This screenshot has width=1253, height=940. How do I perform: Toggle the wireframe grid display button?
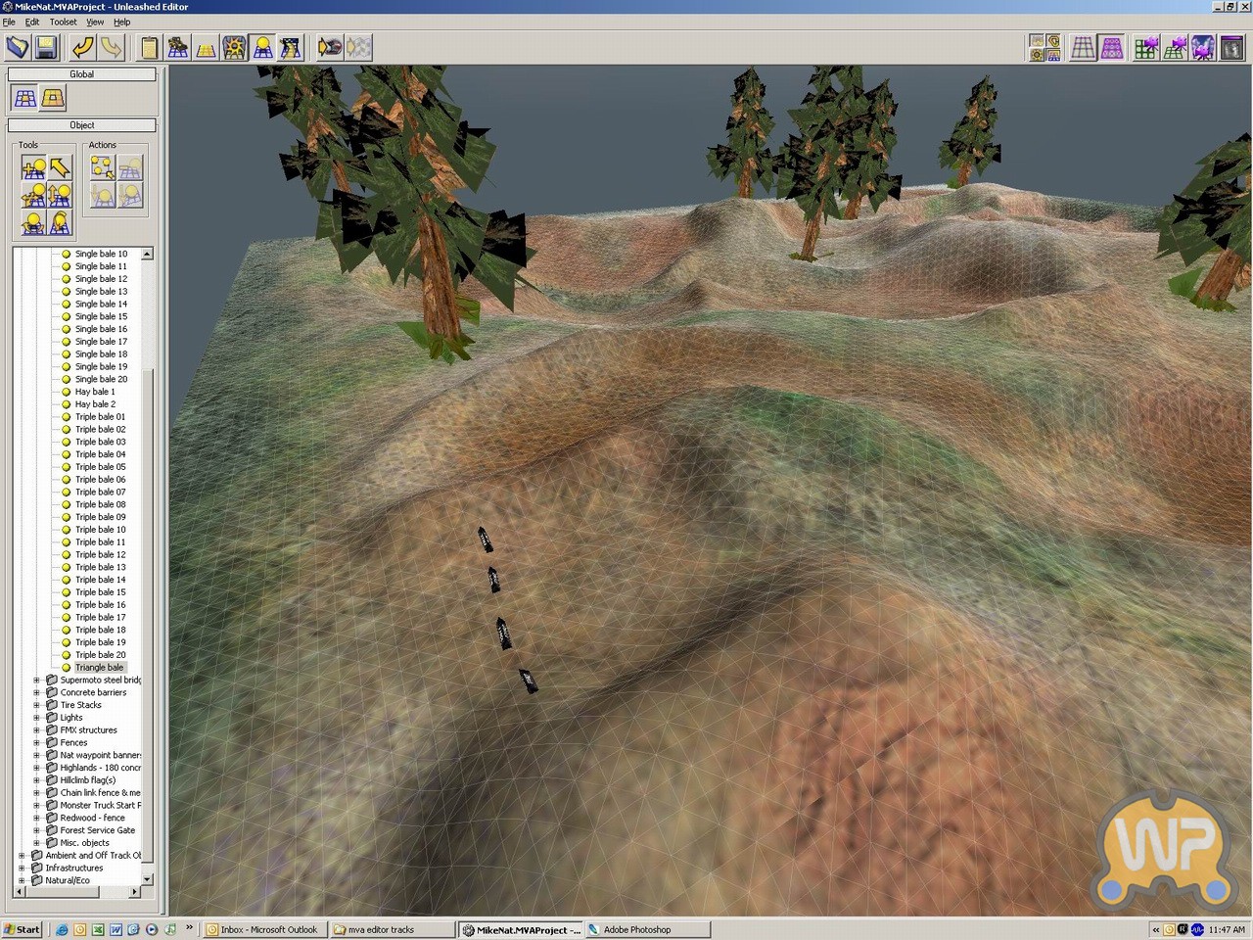1083,47
